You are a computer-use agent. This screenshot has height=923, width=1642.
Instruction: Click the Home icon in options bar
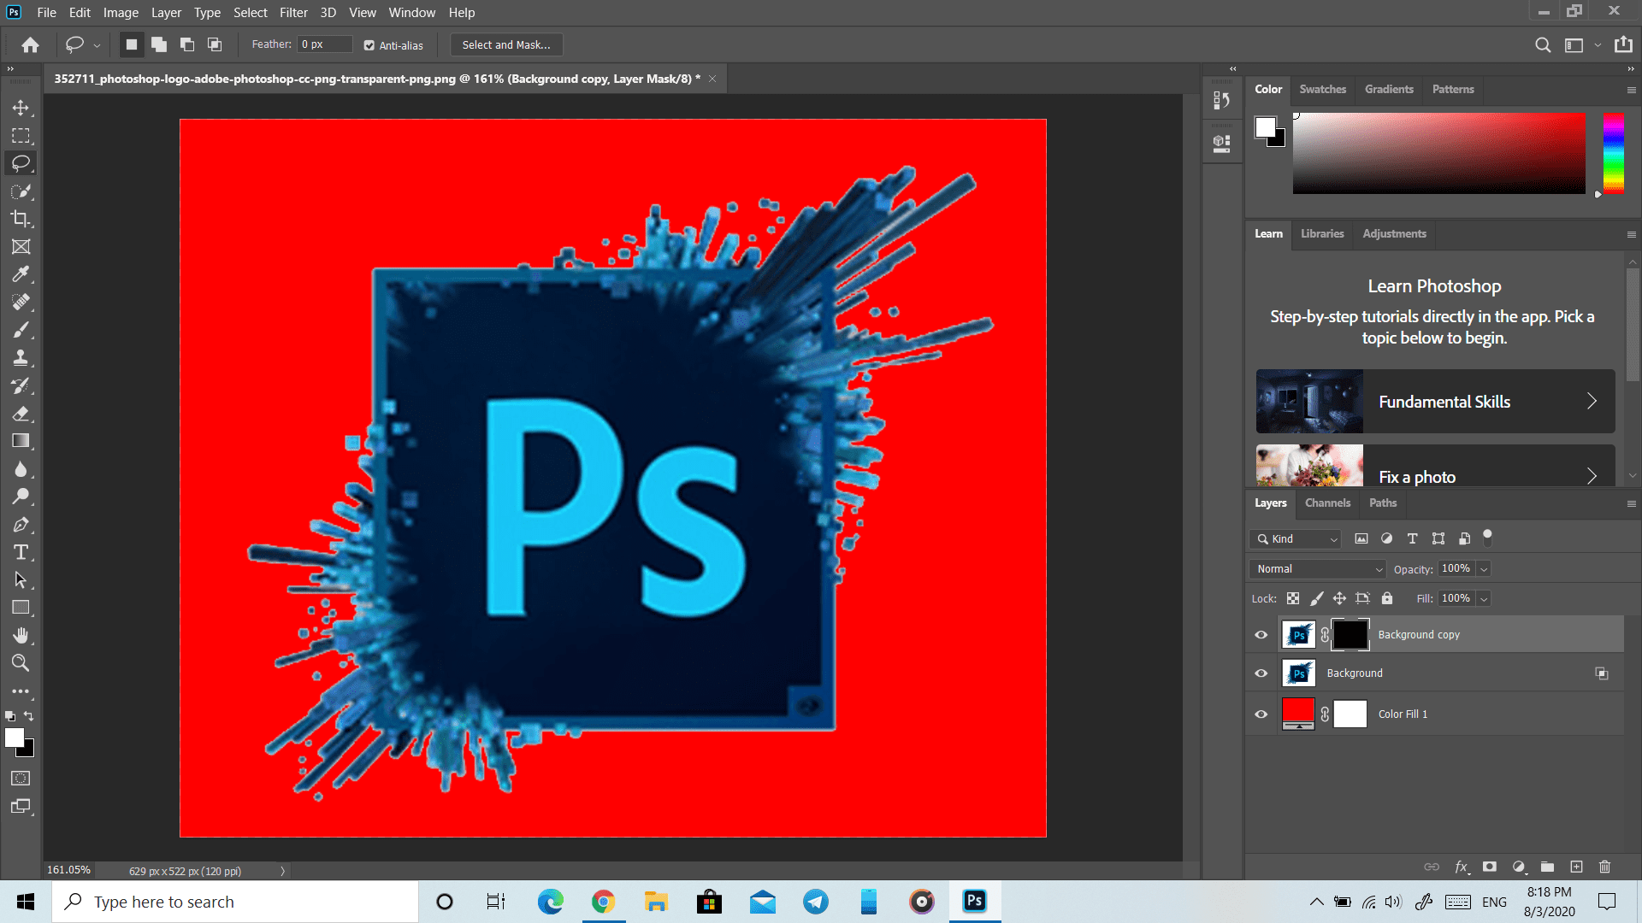(x=31, y=44)
